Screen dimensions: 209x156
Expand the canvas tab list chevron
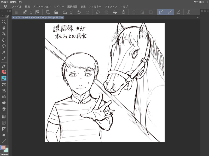click(198, 17)
